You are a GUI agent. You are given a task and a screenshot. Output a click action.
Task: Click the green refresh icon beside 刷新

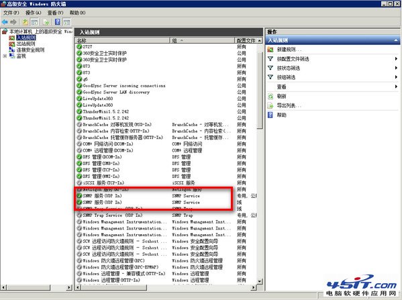click(x=270, y=97)
